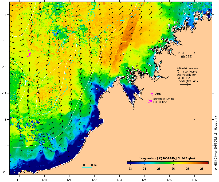Image resolution: width=219 pixels, height=182 pixels.
Task: Click latitude axis label -15
Action: pyautogui.click(x=4, y=41)
